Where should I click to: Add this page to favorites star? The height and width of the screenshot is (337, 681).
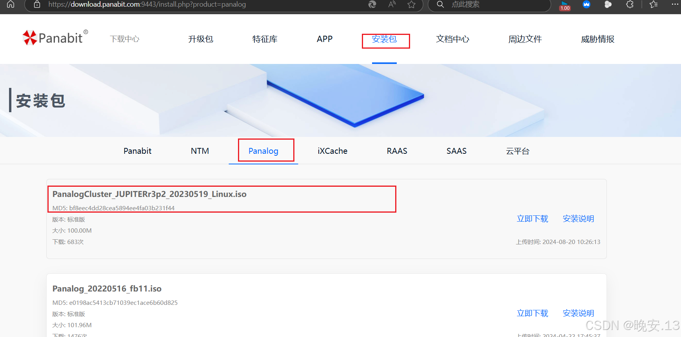pyautogui.click(x=411, y=4)
